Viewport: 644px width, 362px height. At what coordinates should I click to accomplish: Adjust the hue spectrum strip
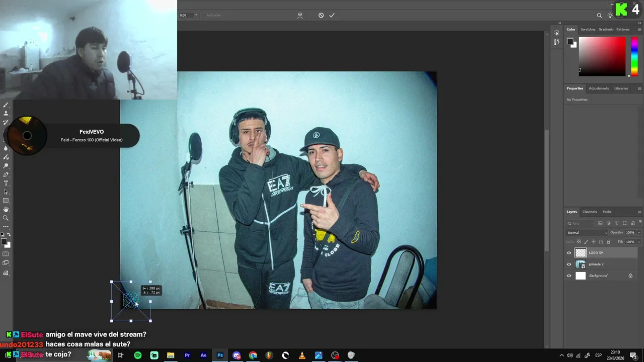click(634, 56)
